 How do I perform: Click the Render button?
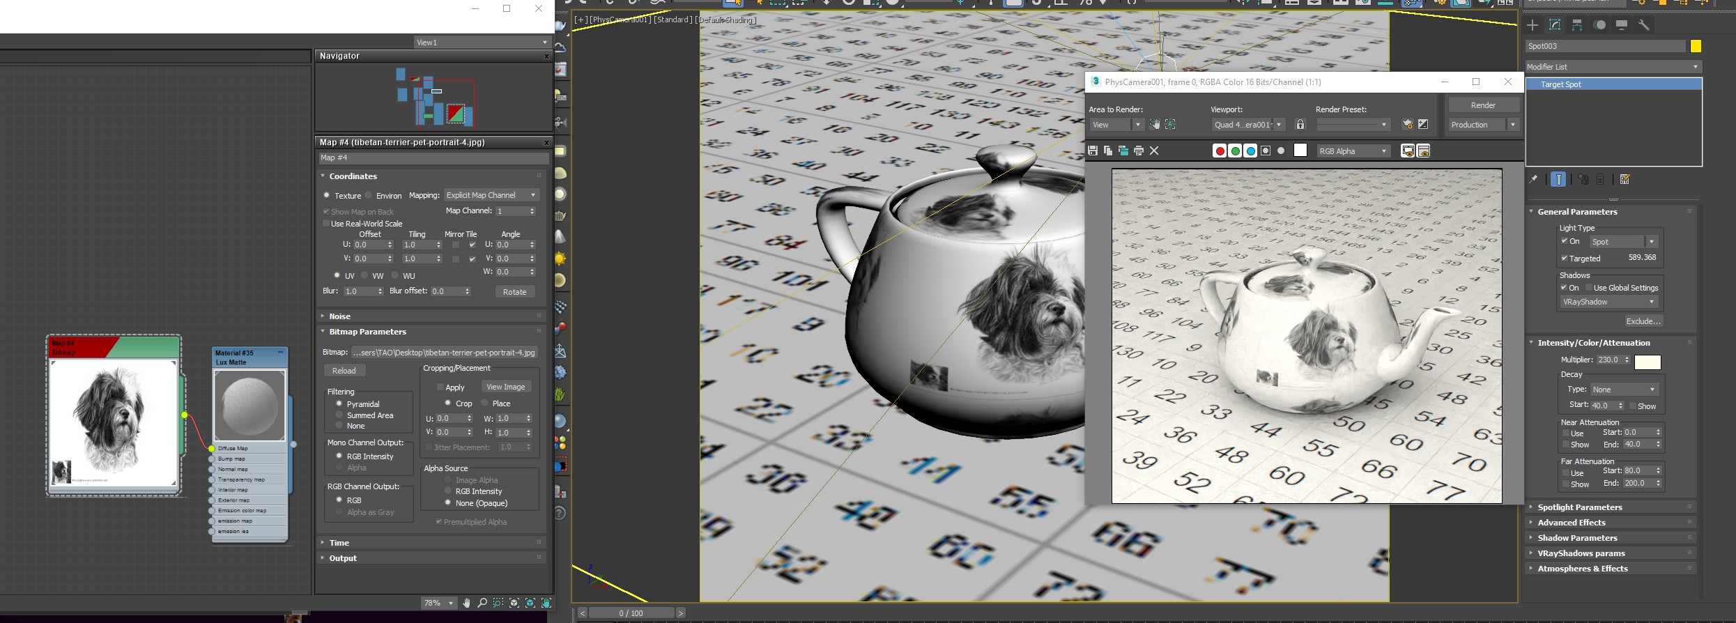click(x=1483, y=105)
